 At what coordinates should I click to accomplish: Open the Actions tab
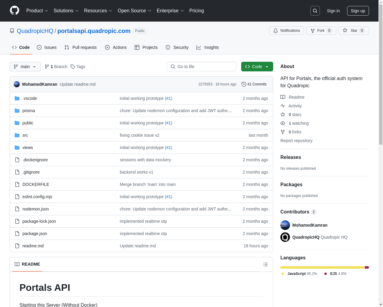[116, 47]
